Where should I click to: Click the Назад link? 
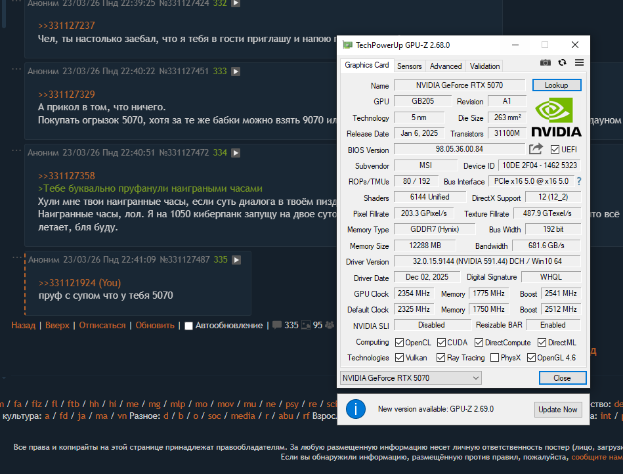[x=23, y=326]
